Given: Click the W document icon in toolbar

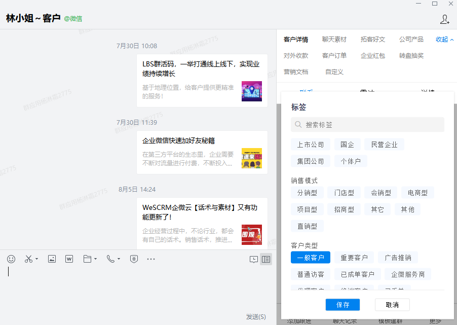Looking at the screenshot, I should click(69, 259).
